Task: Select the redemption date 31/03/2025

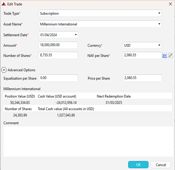Action: pyautogui.click(x=114, y=103)
